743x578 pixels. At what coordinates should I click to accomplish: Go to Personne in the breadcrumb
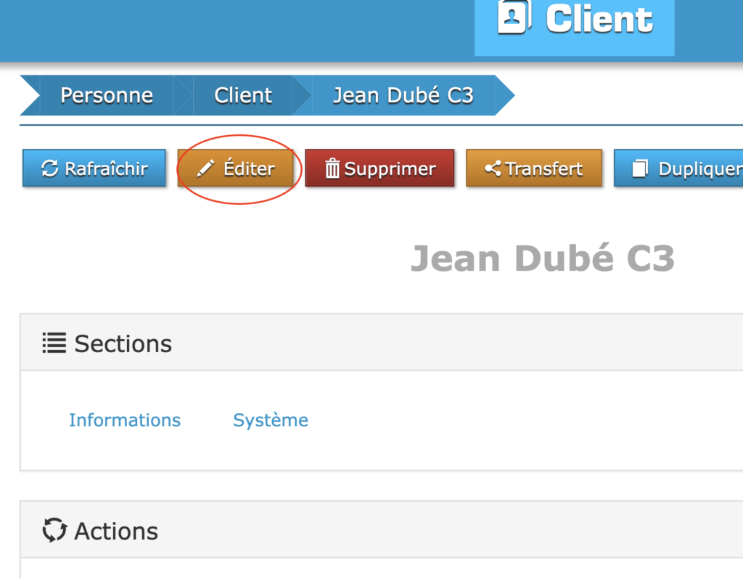[x=106, y=95]
